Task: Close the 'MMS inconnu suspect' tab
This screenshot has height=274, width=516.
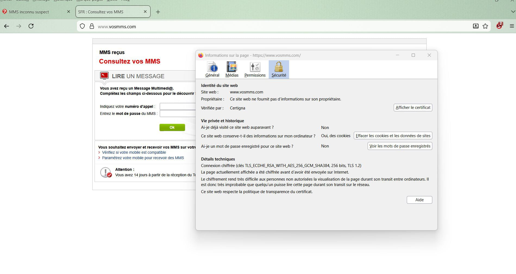Action: click(x=68, y=12)
